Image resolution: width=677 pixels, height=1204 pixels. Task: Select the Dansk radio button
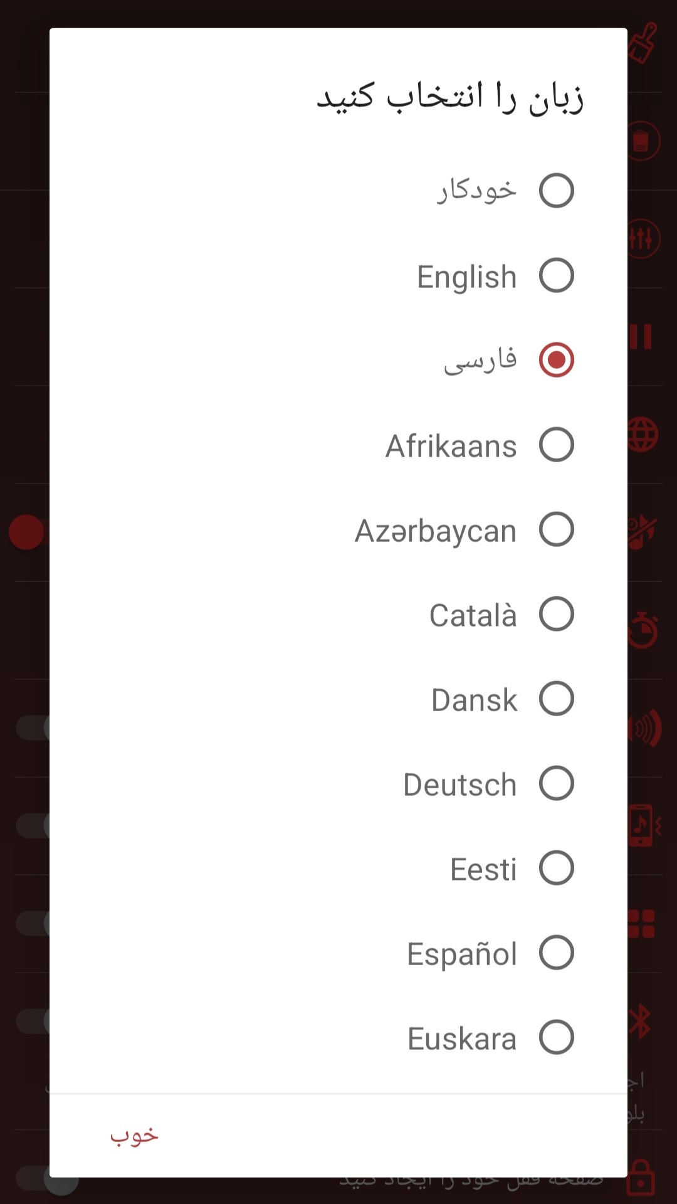click(556, 699)
